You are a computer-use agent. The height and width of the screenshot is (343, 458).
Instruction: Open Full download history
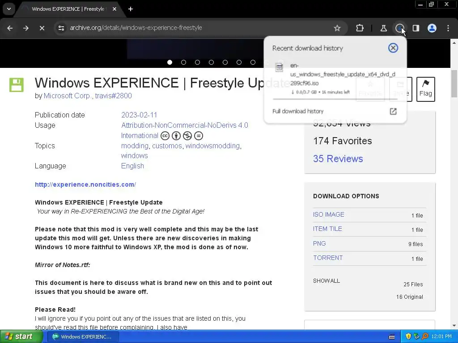click(x=298, y=111)
